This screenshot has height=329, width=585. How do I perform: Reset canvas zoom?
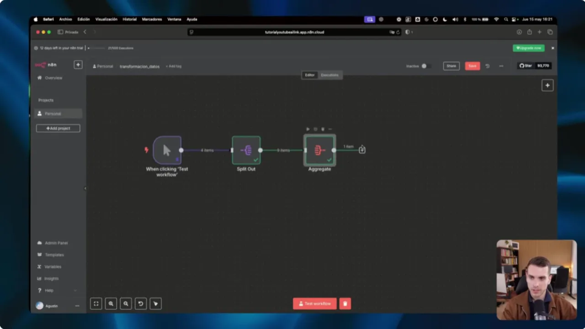[x=141, y=303]
